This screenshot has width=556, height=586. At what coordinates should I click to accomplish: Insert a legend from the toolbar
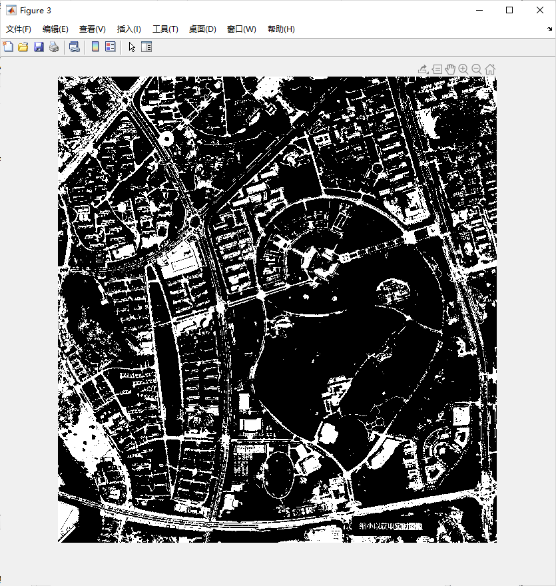111,47
